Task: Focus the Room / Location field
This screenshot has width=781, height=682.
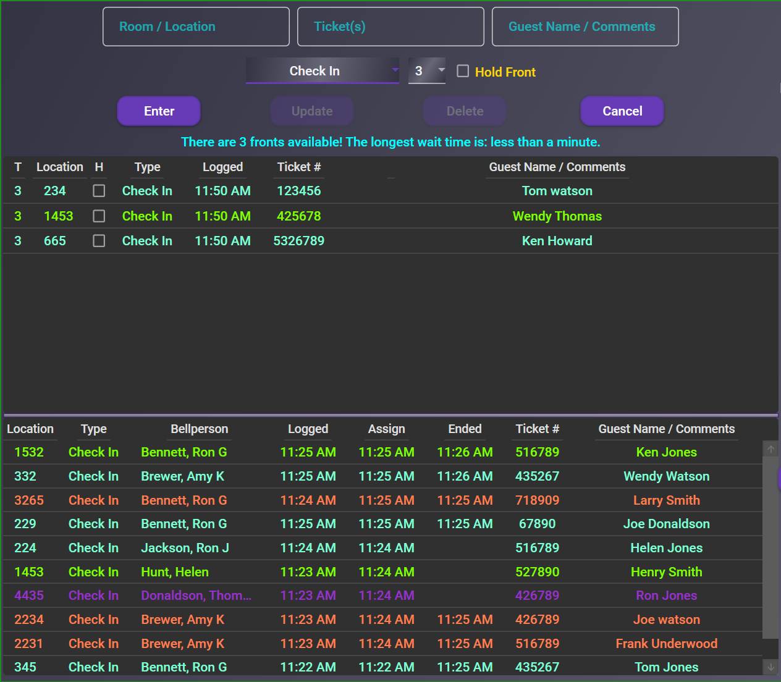Action: click(x=196, y=27)
